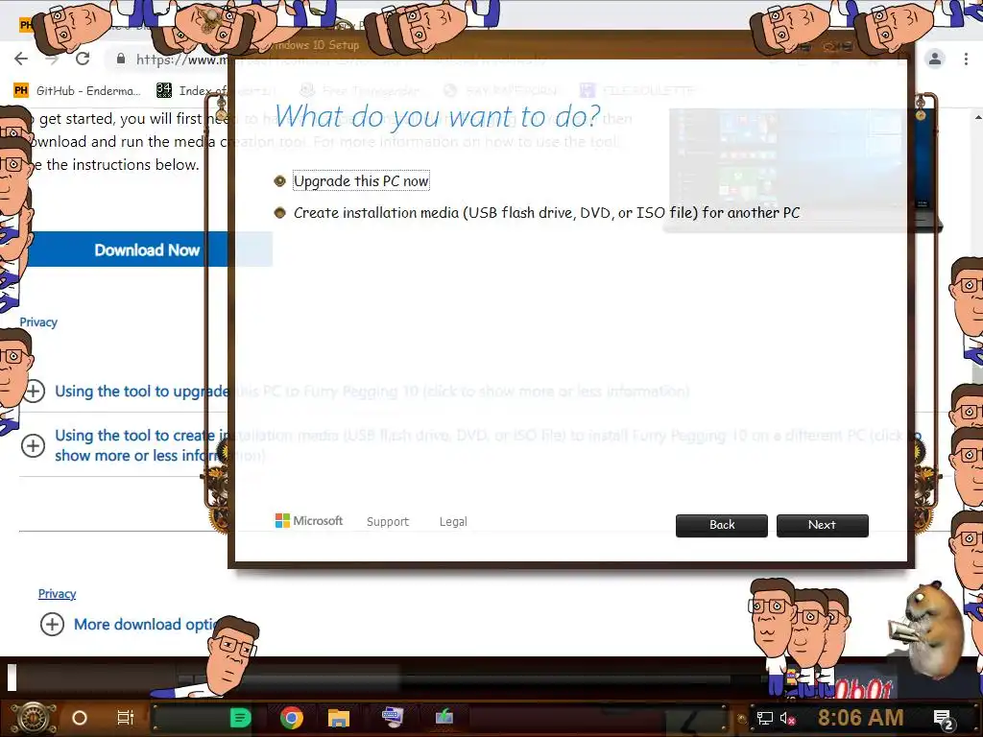The image size is (983, 737).
Task: Open Task View on taskbar
Action: pyautogui.click(x=126, y=718)
